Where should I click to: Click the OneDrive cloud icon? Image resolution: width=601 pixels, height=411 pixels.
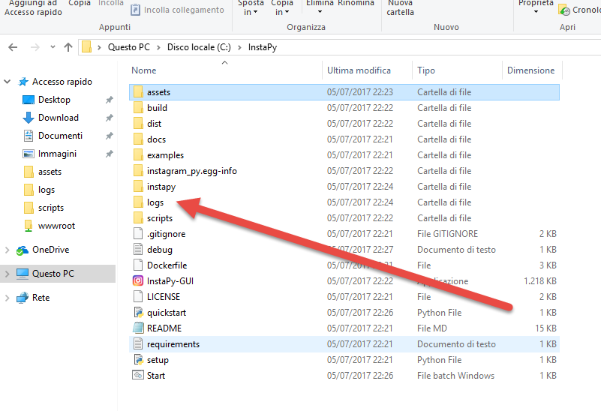click(x=23, y=250)
